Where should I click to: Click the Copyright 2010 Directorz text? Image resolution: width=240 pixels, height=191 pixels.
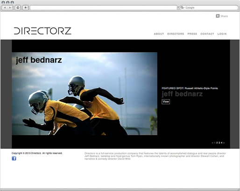click(37, 153)
